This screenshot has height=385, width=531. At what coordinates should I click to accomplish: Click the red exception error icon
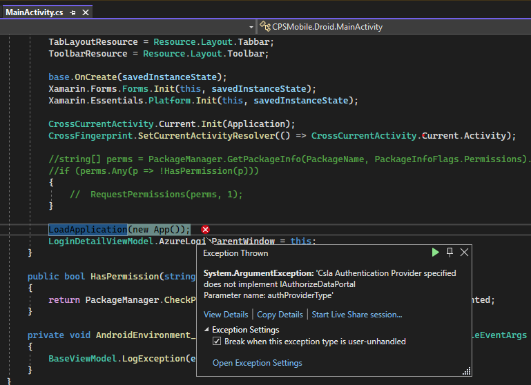[x=205, y=229]
